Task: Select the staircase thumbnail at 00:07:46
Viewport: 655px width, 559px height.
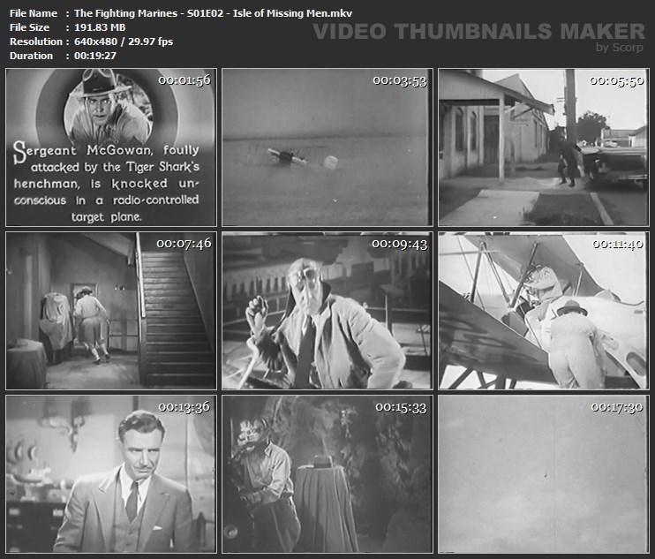Action: pos(111,311)
